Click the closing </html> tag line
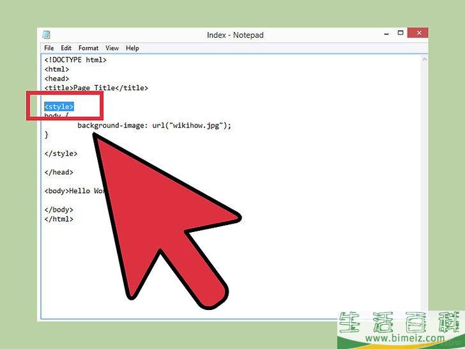The width and height of the screenshot is (465, 349). 59,219
